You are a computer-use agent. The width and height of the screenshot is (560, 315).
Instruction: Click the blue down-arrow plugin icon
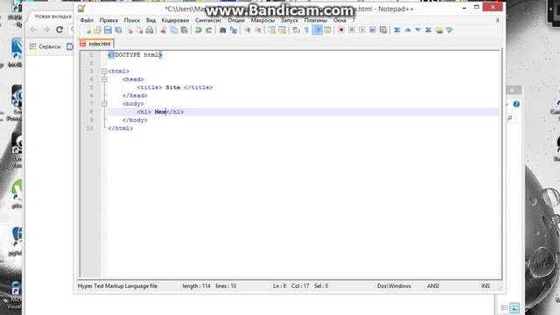point(418,31)
